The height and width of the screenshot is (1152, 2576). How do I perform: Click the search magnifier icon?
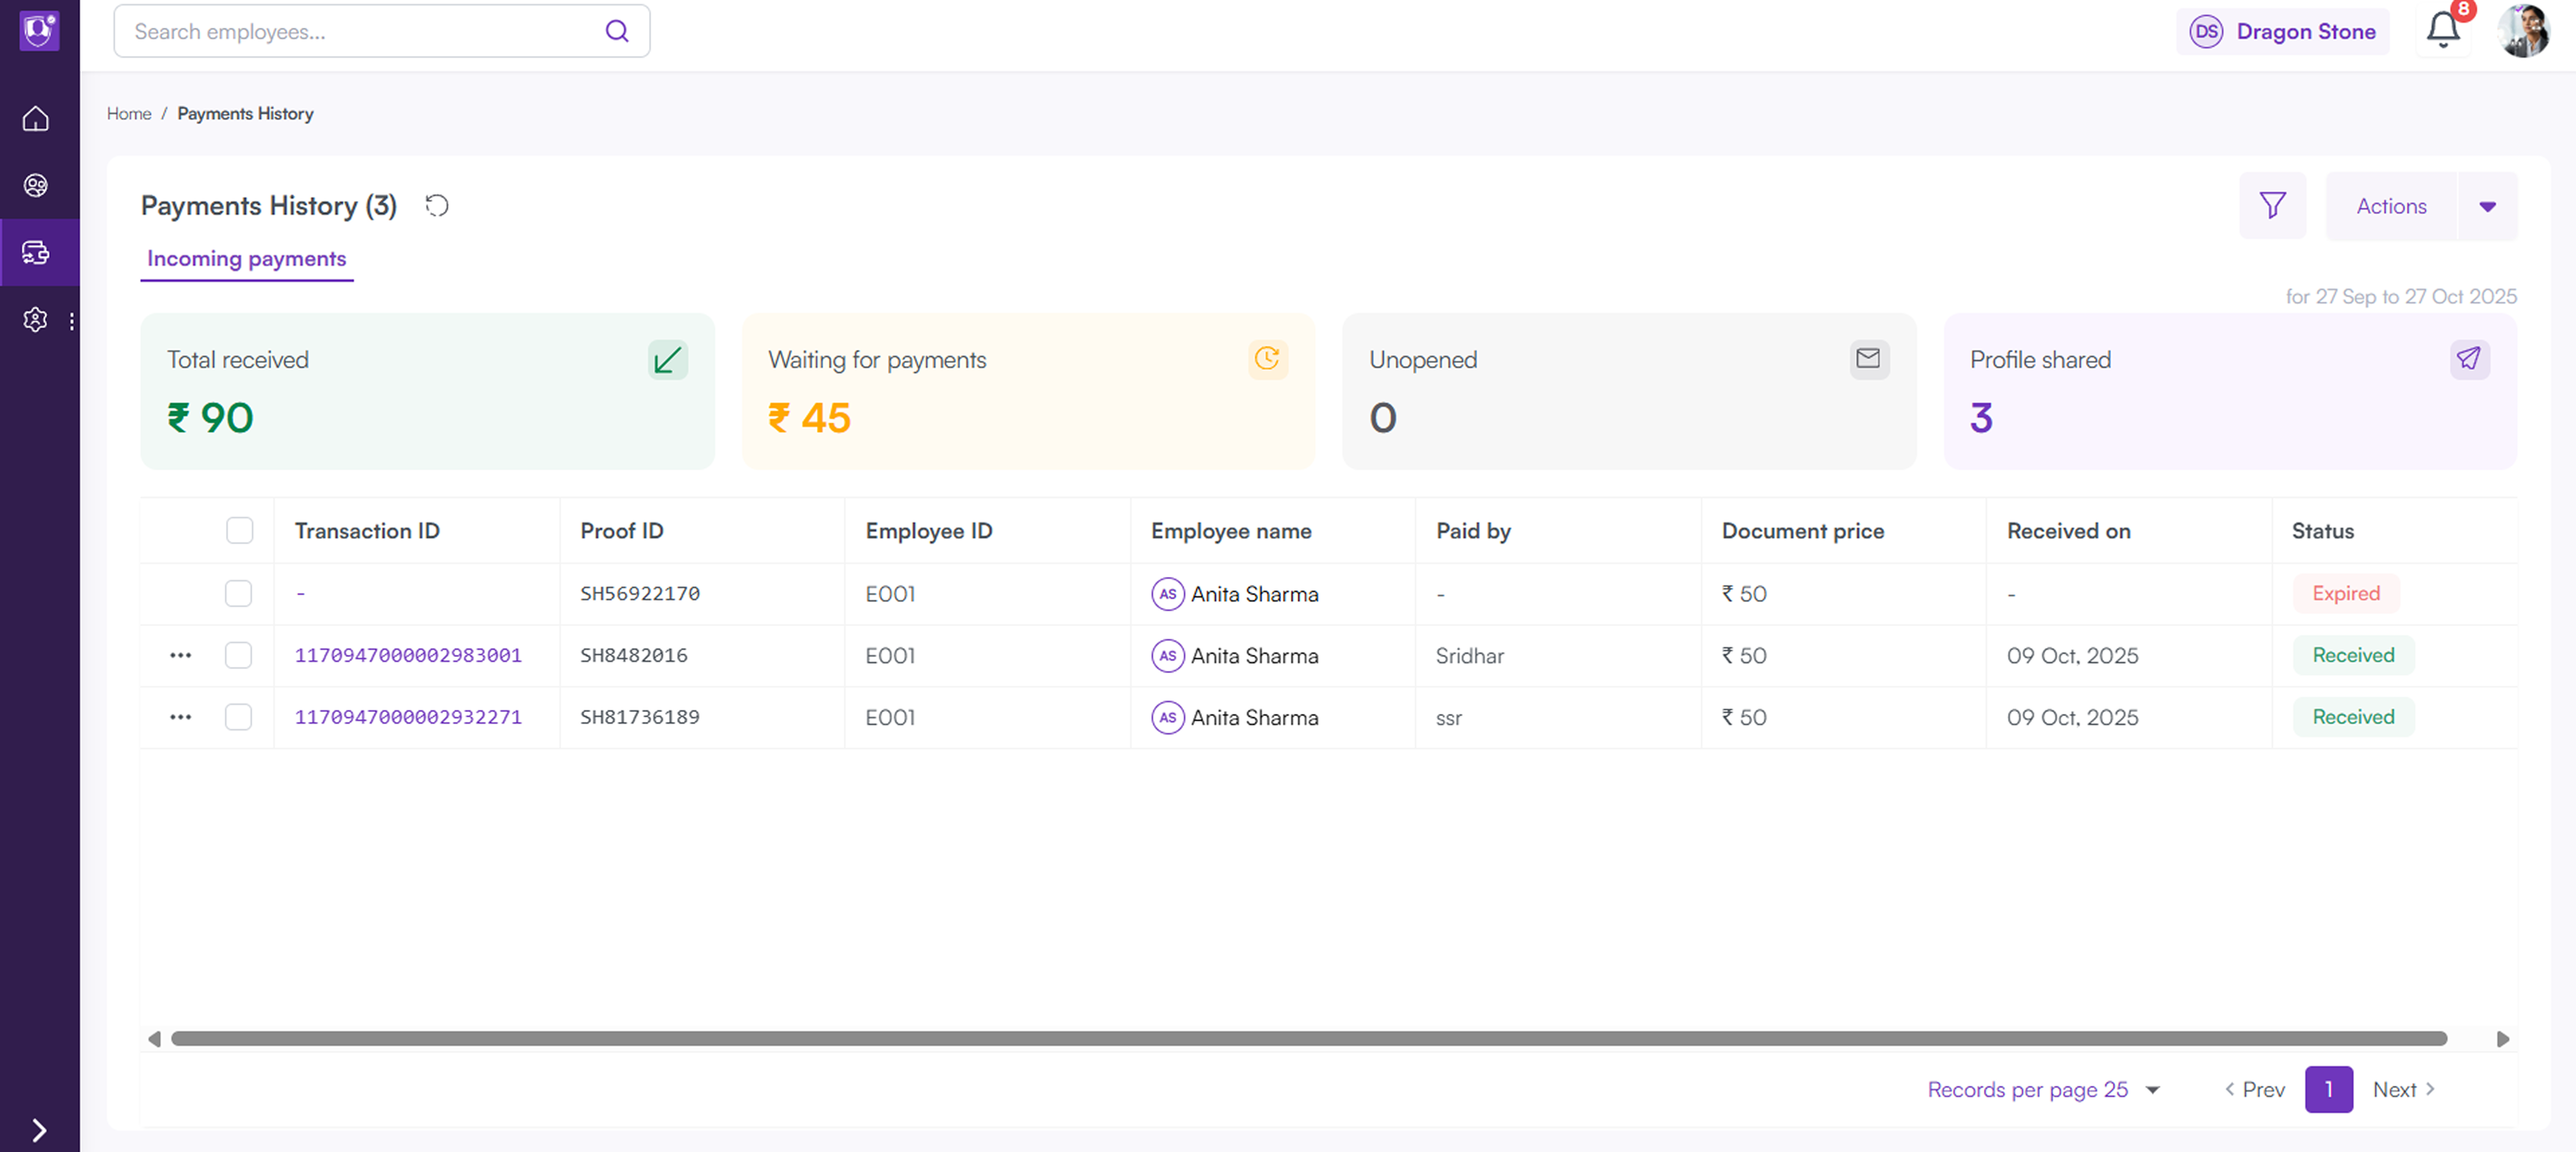[x=617, y=31]
